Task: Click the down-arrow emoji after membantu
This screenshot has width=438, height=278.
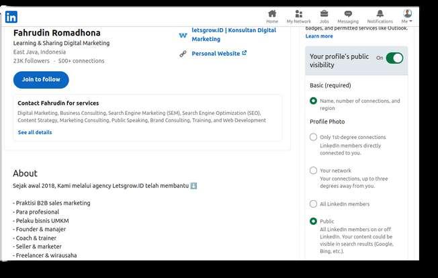Action: pyautogui.click(x=193, y=186)
